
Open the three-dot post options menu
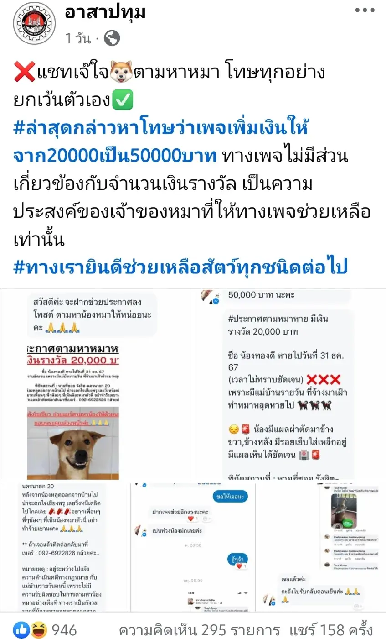pyautogui.click(x=365, y=10)
